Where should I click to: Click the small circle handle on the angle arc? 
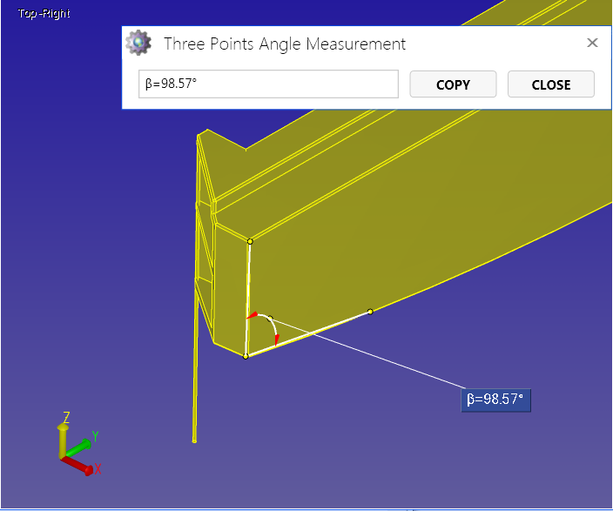[270, 319]
